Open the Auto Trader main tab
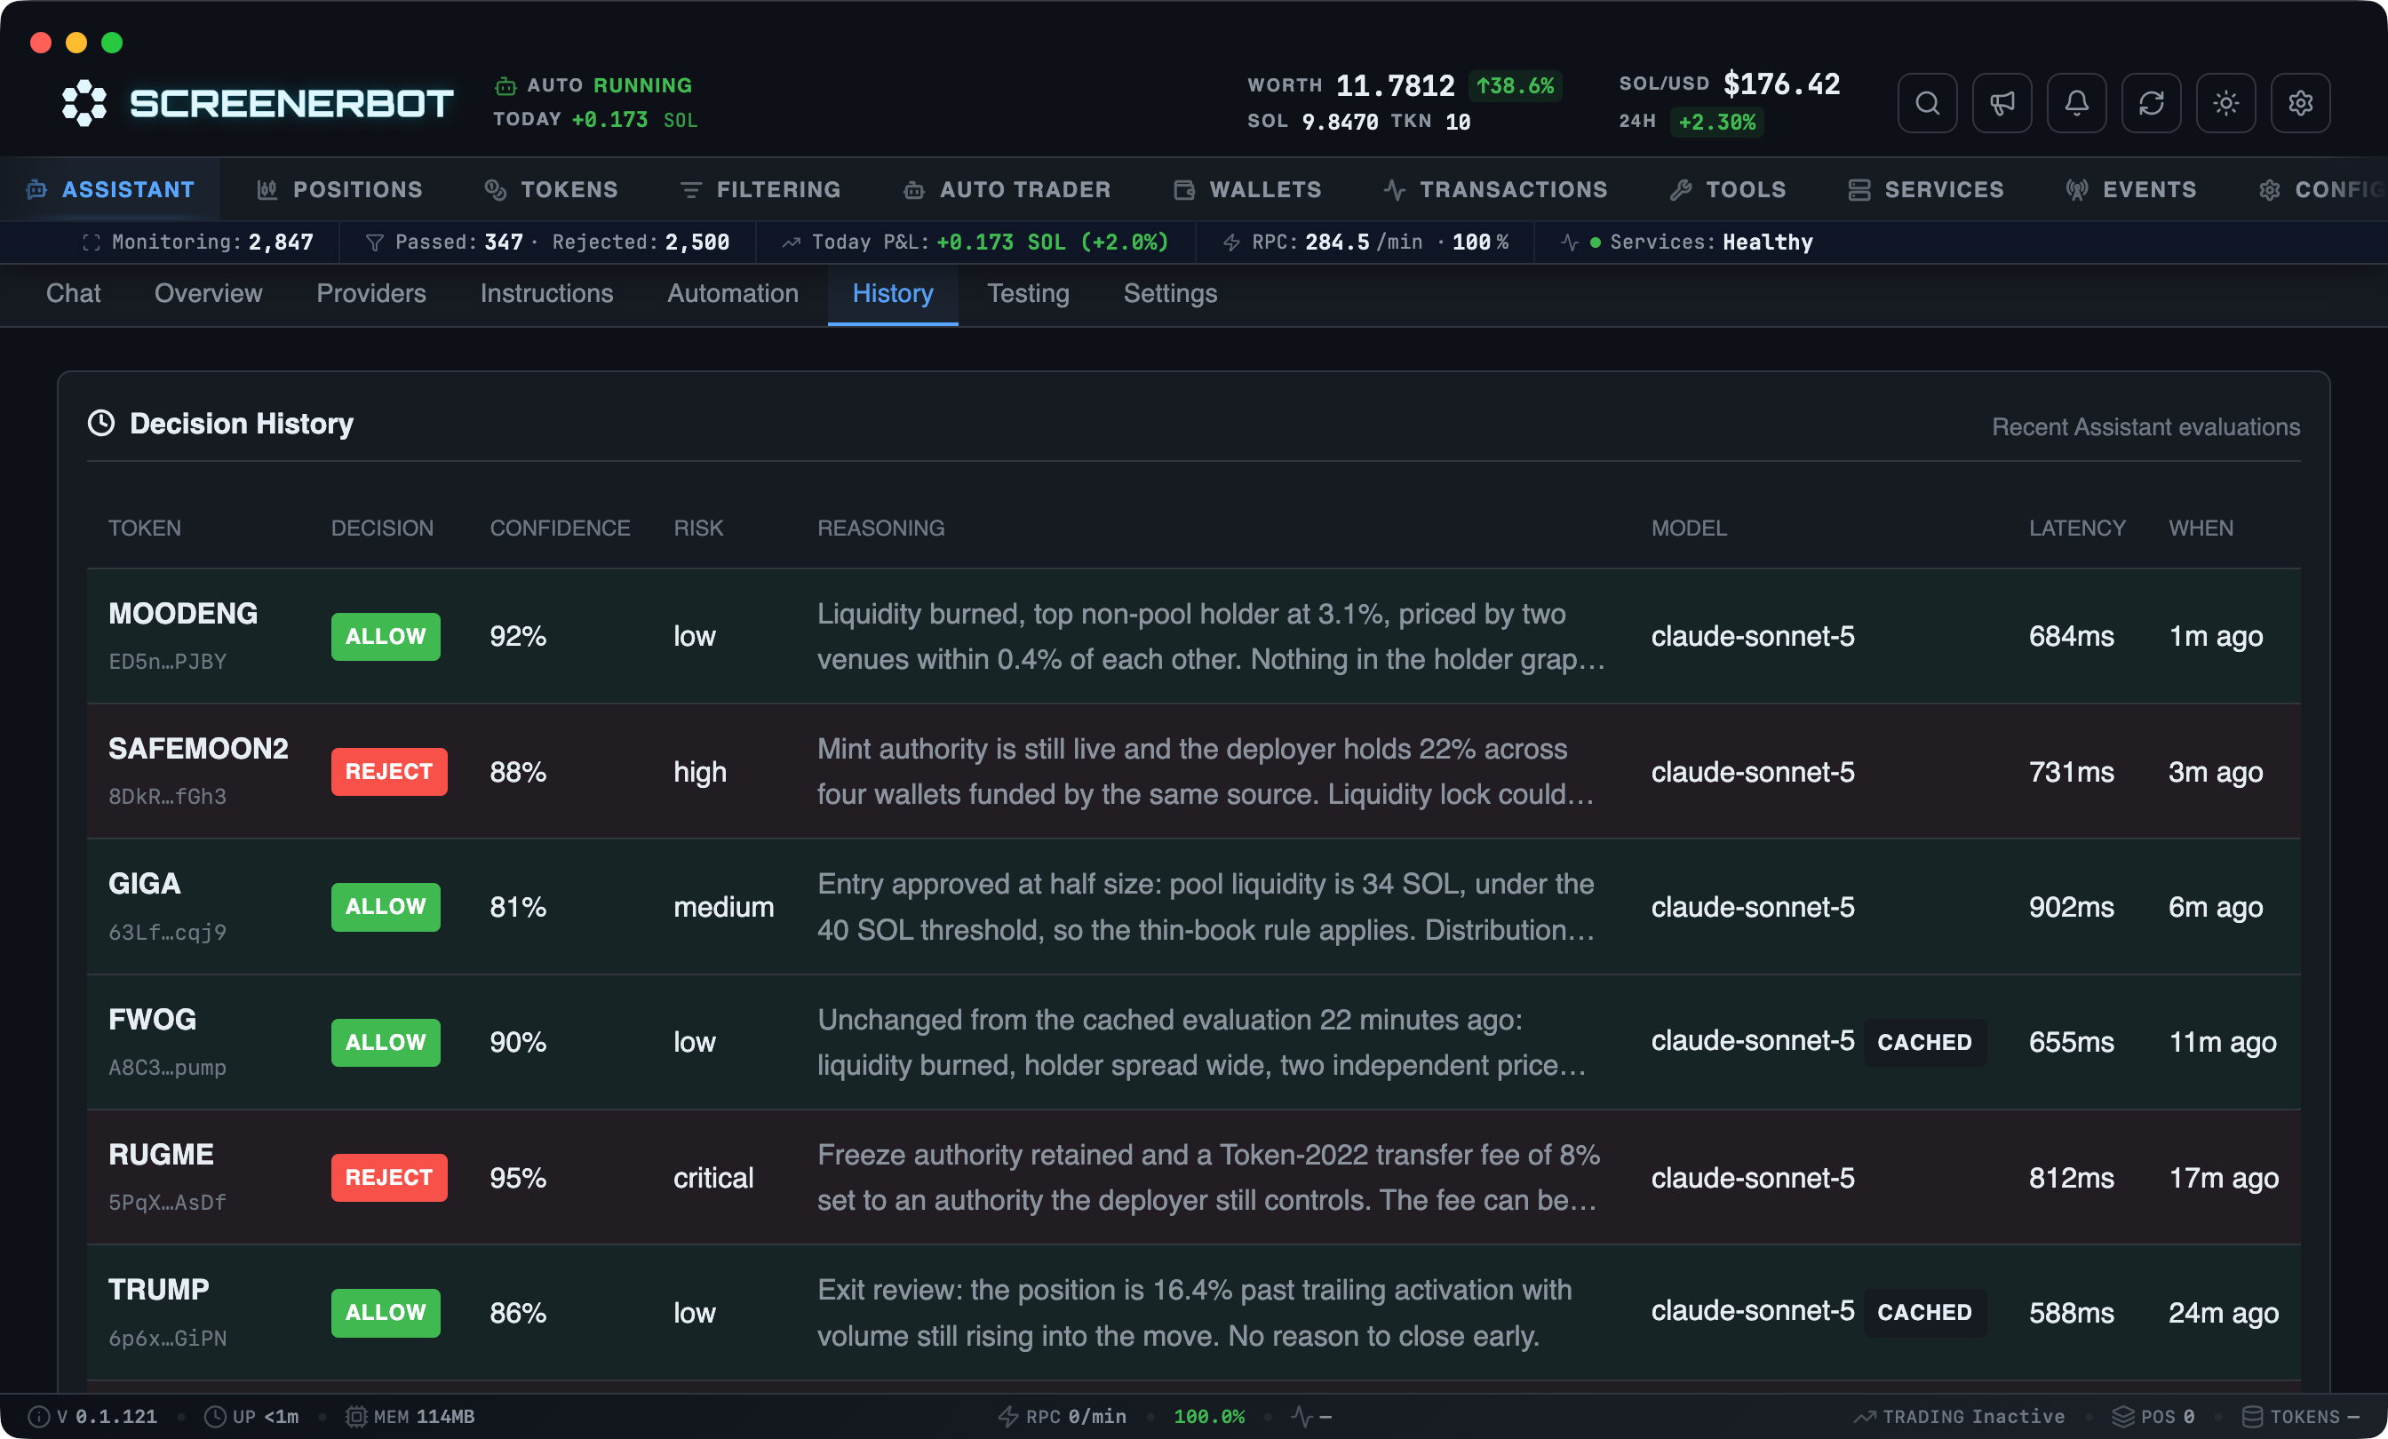Image resolution: width=2388 pixels, height=1439 pixels. point(1007,190)
